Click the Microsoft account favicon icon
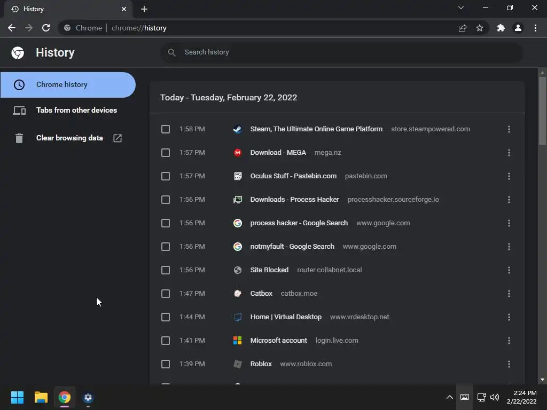The image size is (547, 410). click(x=238, y=341)
